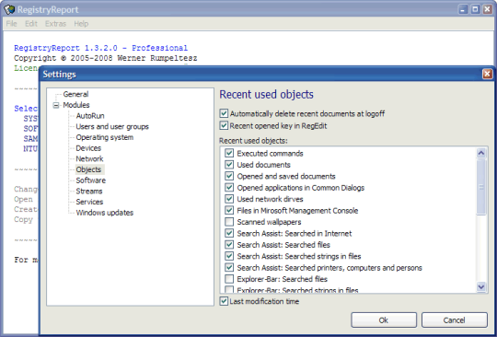Select AutoRun module
This screenshot has width=497, height=337.
90,116
